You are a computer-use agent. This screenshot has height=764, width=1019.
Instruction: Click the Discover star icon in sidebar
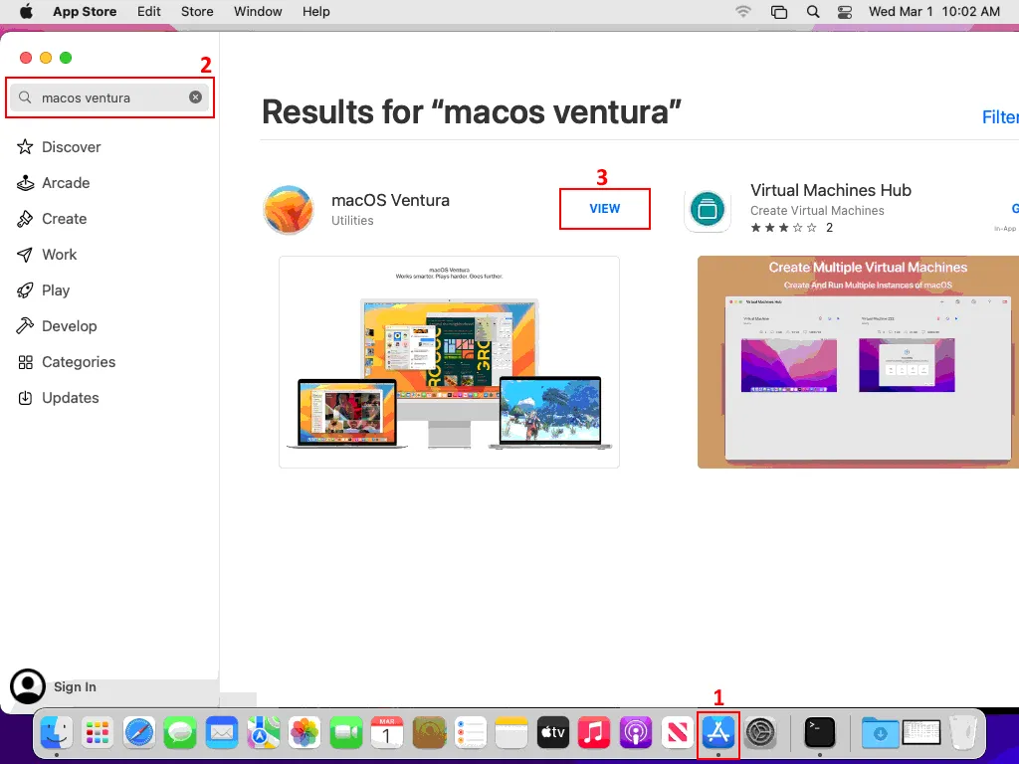tap(26, 147)
